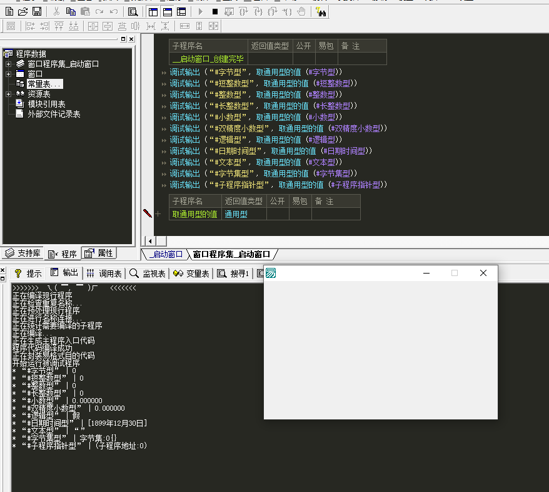The image size is (549, 492).
Task: Open help search with the binoculars icon
Action: click(320, 12)
